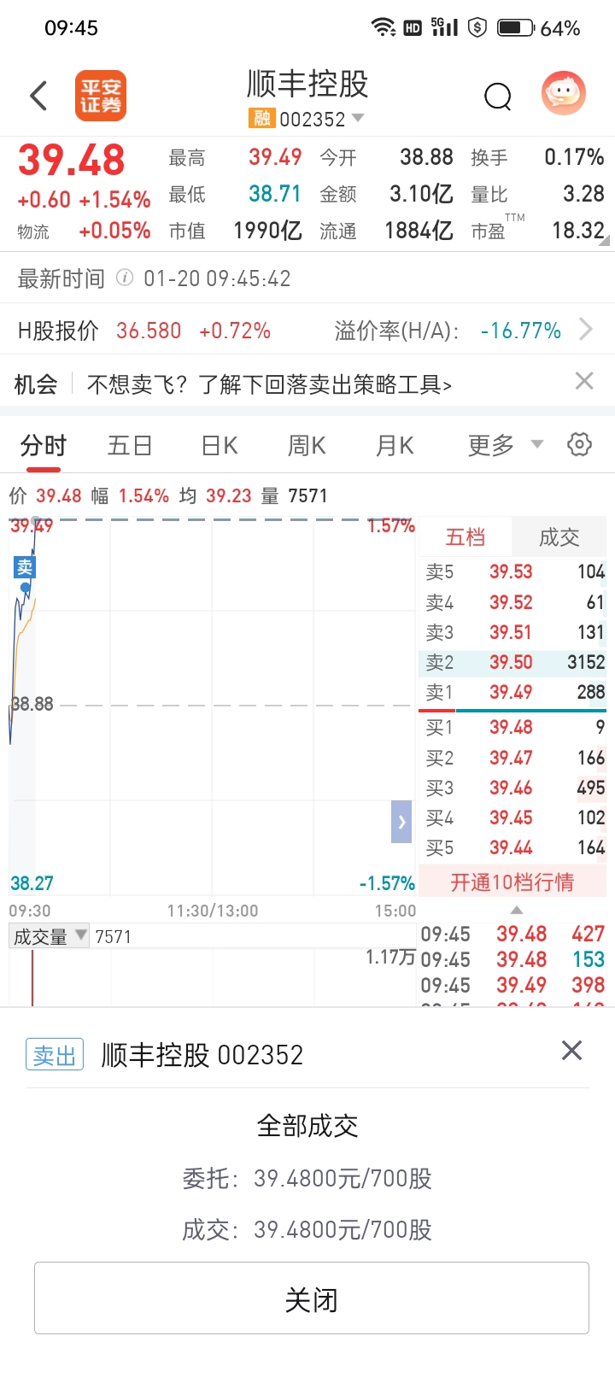The height and width of the screenshot is (1377, 615).
Task: Tap the 关闭 button
Action: click(312, 1298)
